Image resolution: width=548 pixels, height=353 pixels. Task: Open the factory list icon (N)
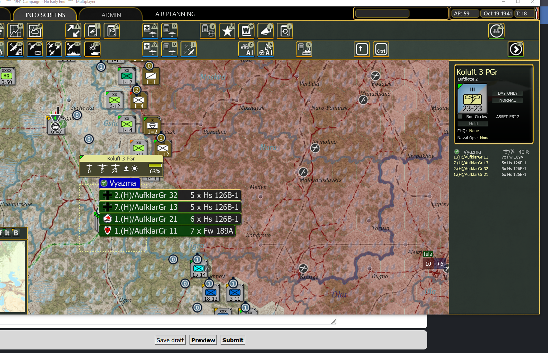pyautogui.click(x=304, y=49)
